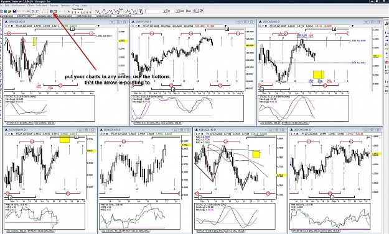
Task: Click the Auto swing toolbar icon
Action: point(121,11)
